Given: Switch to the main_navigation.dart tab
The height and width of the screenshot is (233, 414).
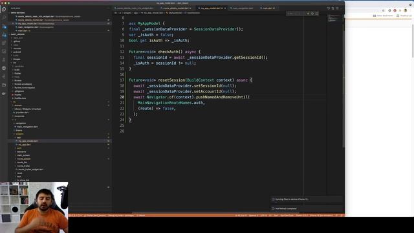Looking at the screenshot, I should click(x=243, y=8).
